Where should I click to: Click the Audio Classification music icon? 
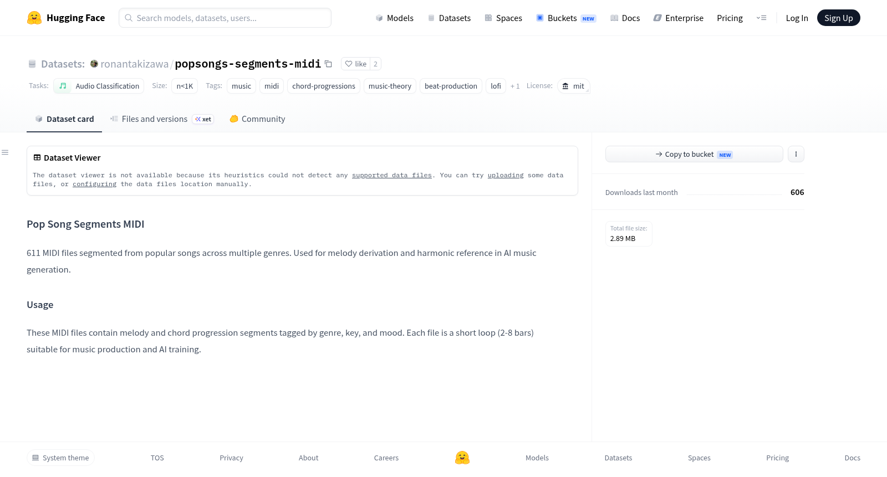(x=63, y=86)
